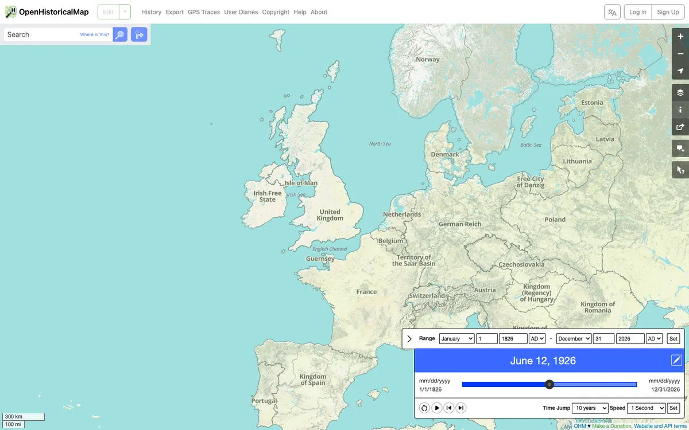Open the Edit dropdown arrow
The image size is (689, 430).
[x=125, y=12]
